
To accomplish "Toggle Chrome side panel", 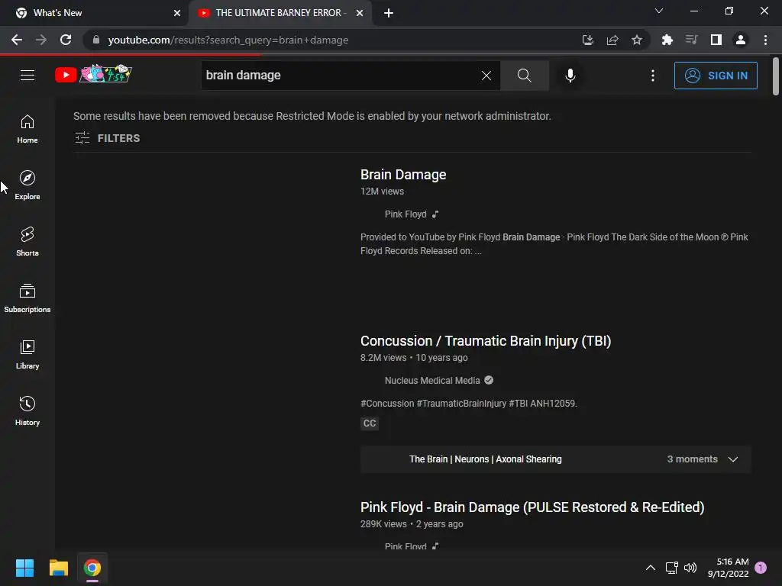I will point(716,40).
